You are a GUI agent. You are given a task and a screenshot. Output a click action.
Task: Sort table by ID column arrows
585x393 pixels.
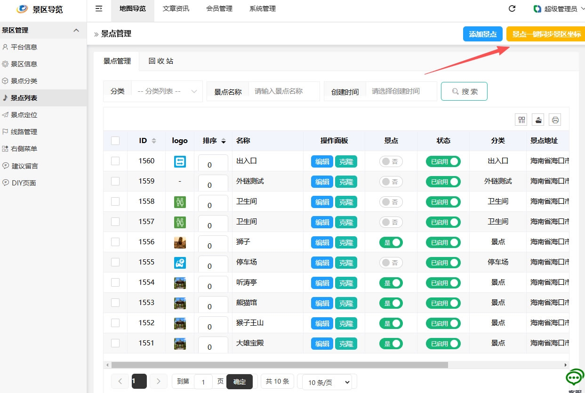[153, 141]
